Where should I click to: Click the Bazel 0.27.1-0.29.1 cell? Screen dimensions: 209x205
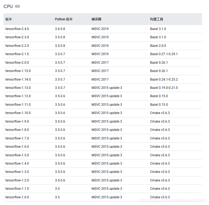point(164,54)
